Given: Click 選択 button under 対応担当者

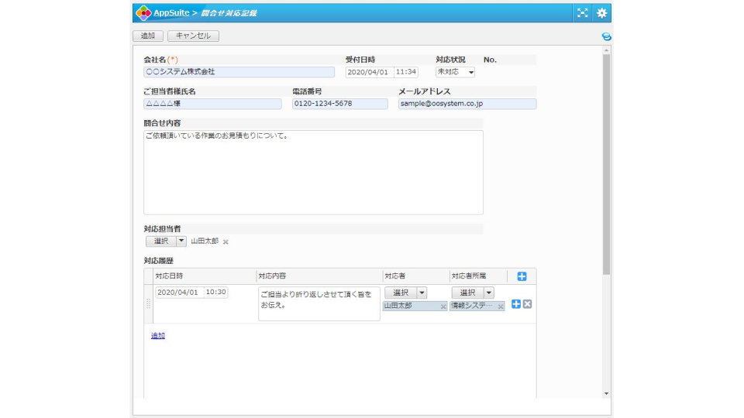Looking at the screenshot, I should coord(161,242).
